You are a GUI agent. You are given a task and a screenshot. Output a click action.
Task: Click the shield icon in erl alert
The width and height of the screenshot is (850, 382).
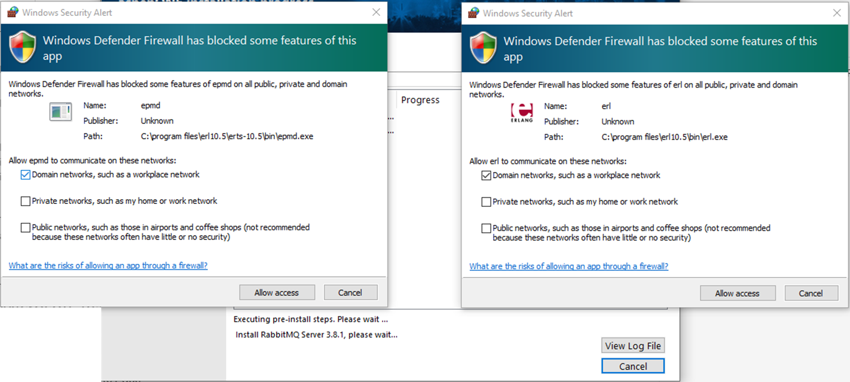[x=483, y=48]
